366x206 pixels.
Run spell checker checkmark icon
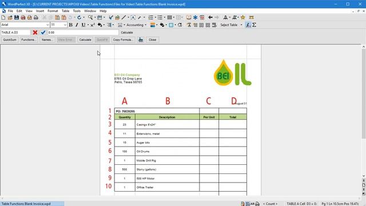pos(111,18)
